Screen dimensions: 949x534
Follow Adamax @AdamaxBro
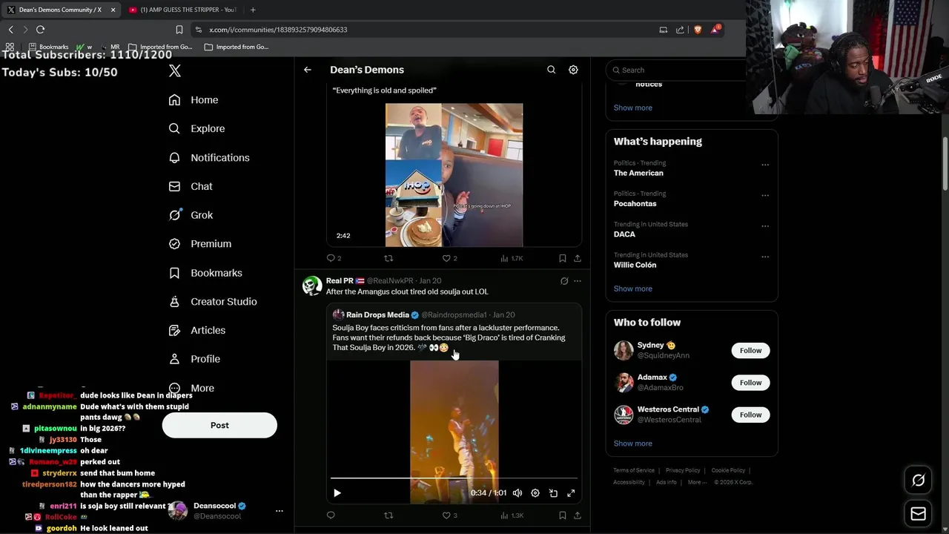750,383
